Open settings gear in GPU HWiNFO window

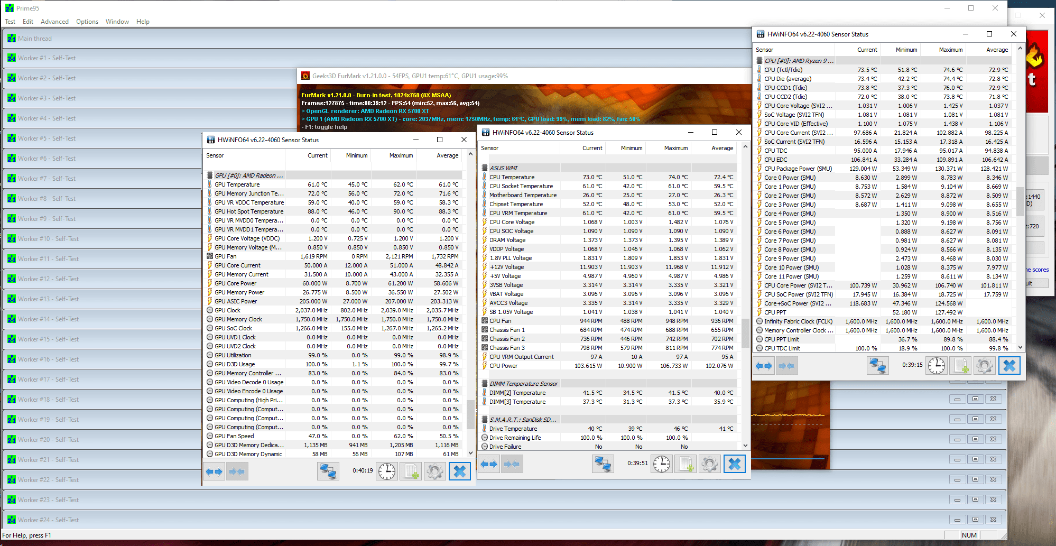point(435,471)
